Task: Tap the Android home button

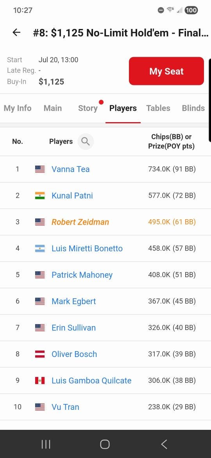Action: pos(105,444)
